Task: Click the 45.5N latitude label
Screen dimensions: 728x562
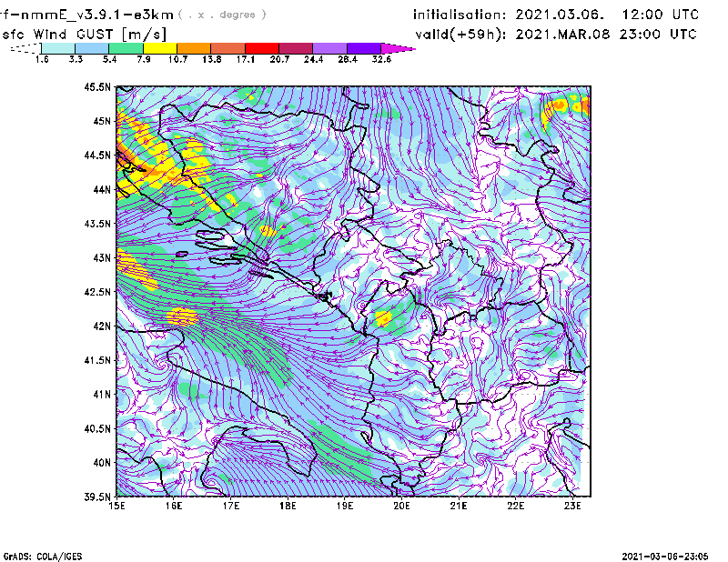Action: click(97, 86)
